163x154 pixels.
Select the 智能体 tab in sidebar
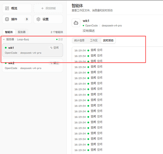(x=9, y=32)
